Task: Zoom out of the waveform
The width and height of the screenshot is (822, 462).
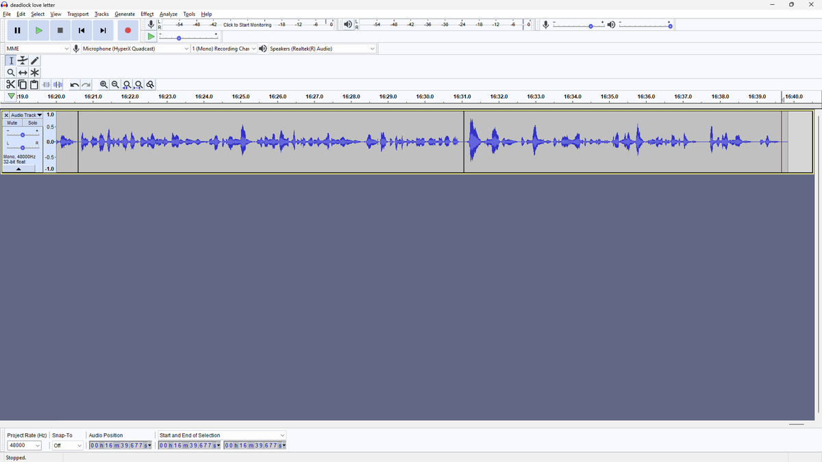Action: pos(115,85)
